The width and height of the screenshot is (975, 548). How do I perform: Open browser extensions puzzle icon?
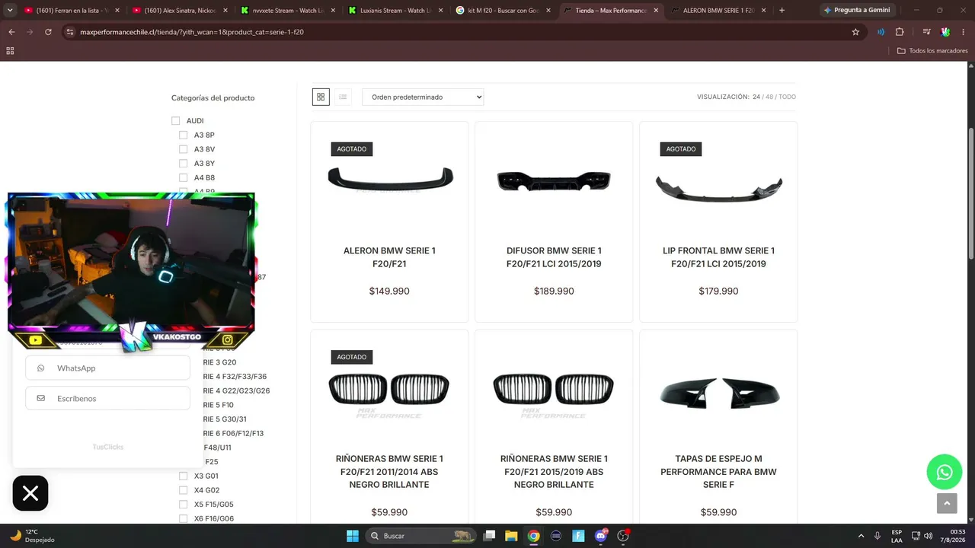point(900,32)
